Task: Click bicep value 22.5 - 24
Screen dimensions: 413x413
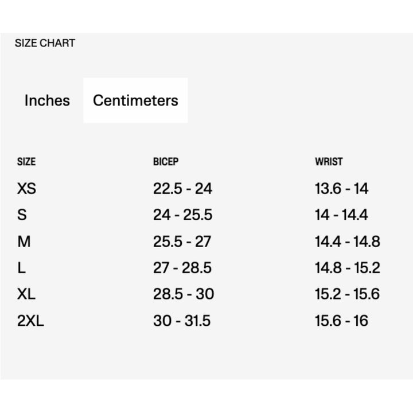Action: [182, 189]
